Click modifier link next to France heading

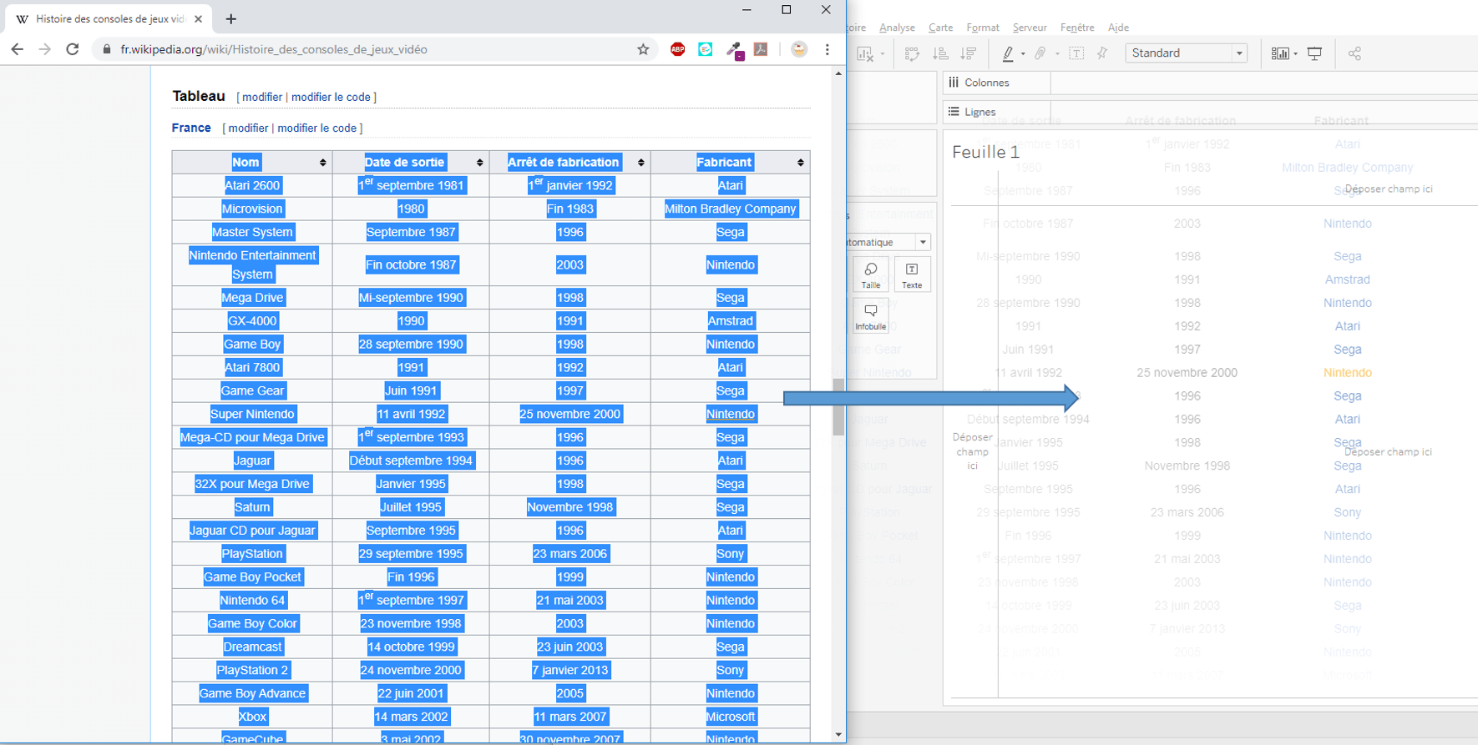tap(248, 128)
